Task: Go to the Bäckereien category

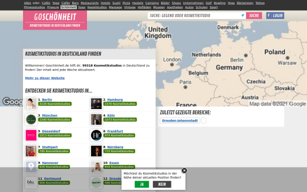Action: coord(245,3)
